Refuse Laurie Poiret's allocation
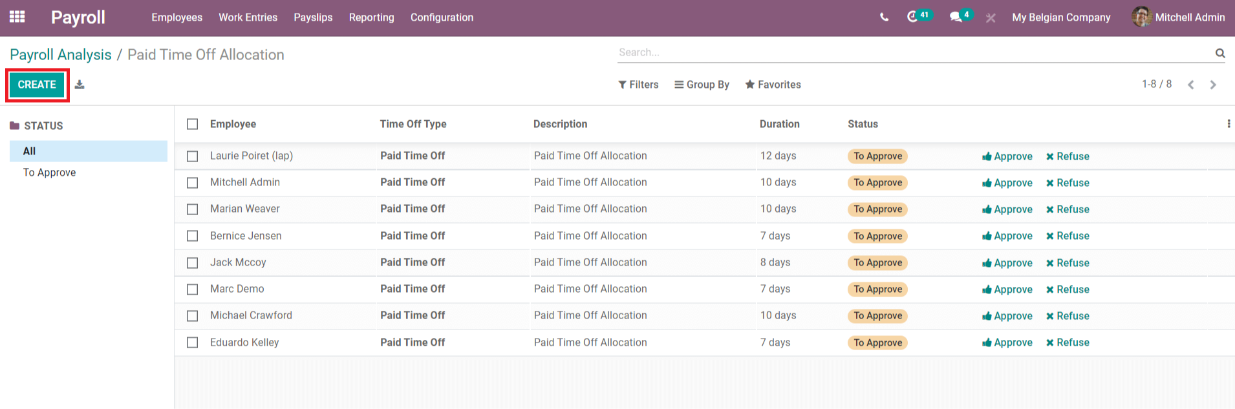The width and height of the screenshot is (1235, 409). pyautogui.click(x=1068, y=156)
